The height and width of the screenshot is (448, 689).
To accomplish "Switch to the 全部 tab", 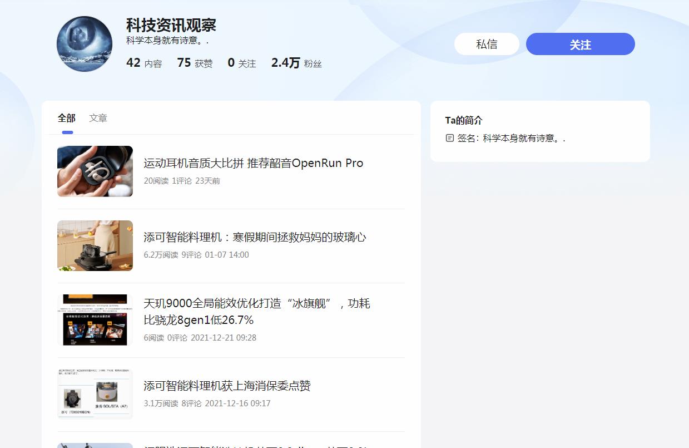I will [67, 118].
